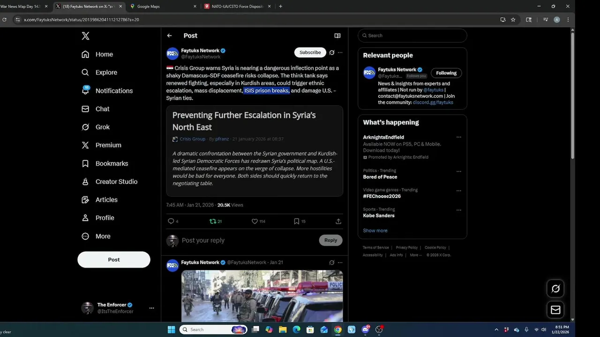Switch to War News Map tab
600x337 pixels.
click(x=24, y=7)
